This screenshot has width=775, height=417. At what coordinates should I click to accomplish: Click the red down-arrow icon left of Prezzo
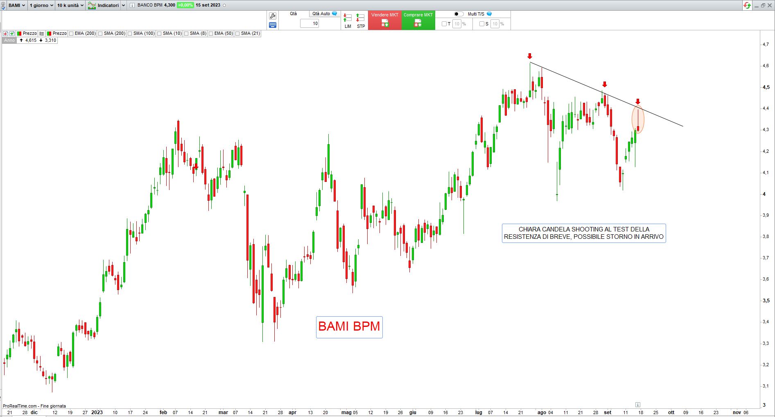5,34
